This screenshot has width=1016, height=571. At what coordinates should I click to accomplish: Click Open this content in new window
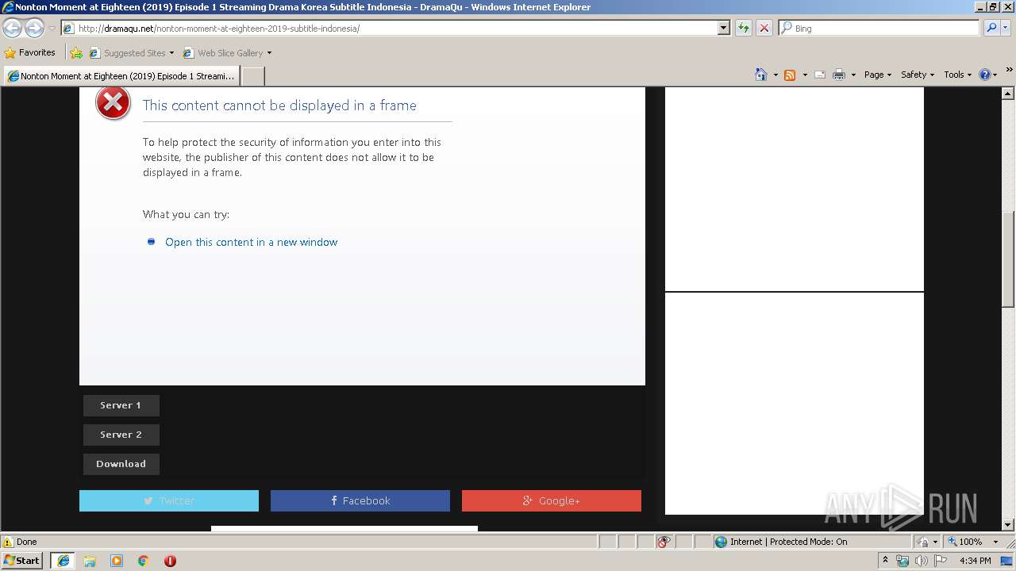coord(251,242)
